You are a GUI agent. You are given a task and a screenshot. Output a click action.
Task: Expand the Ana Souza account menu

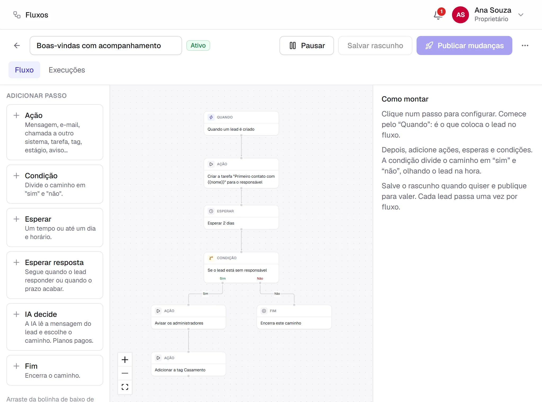pyautogui.click(x=521, y=15)
